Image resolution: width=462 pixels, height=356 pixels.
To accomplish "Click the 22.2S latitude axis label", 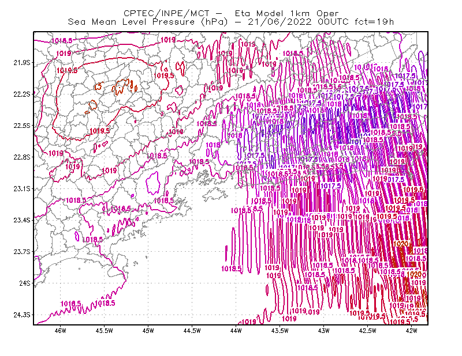I will [22, 94].
